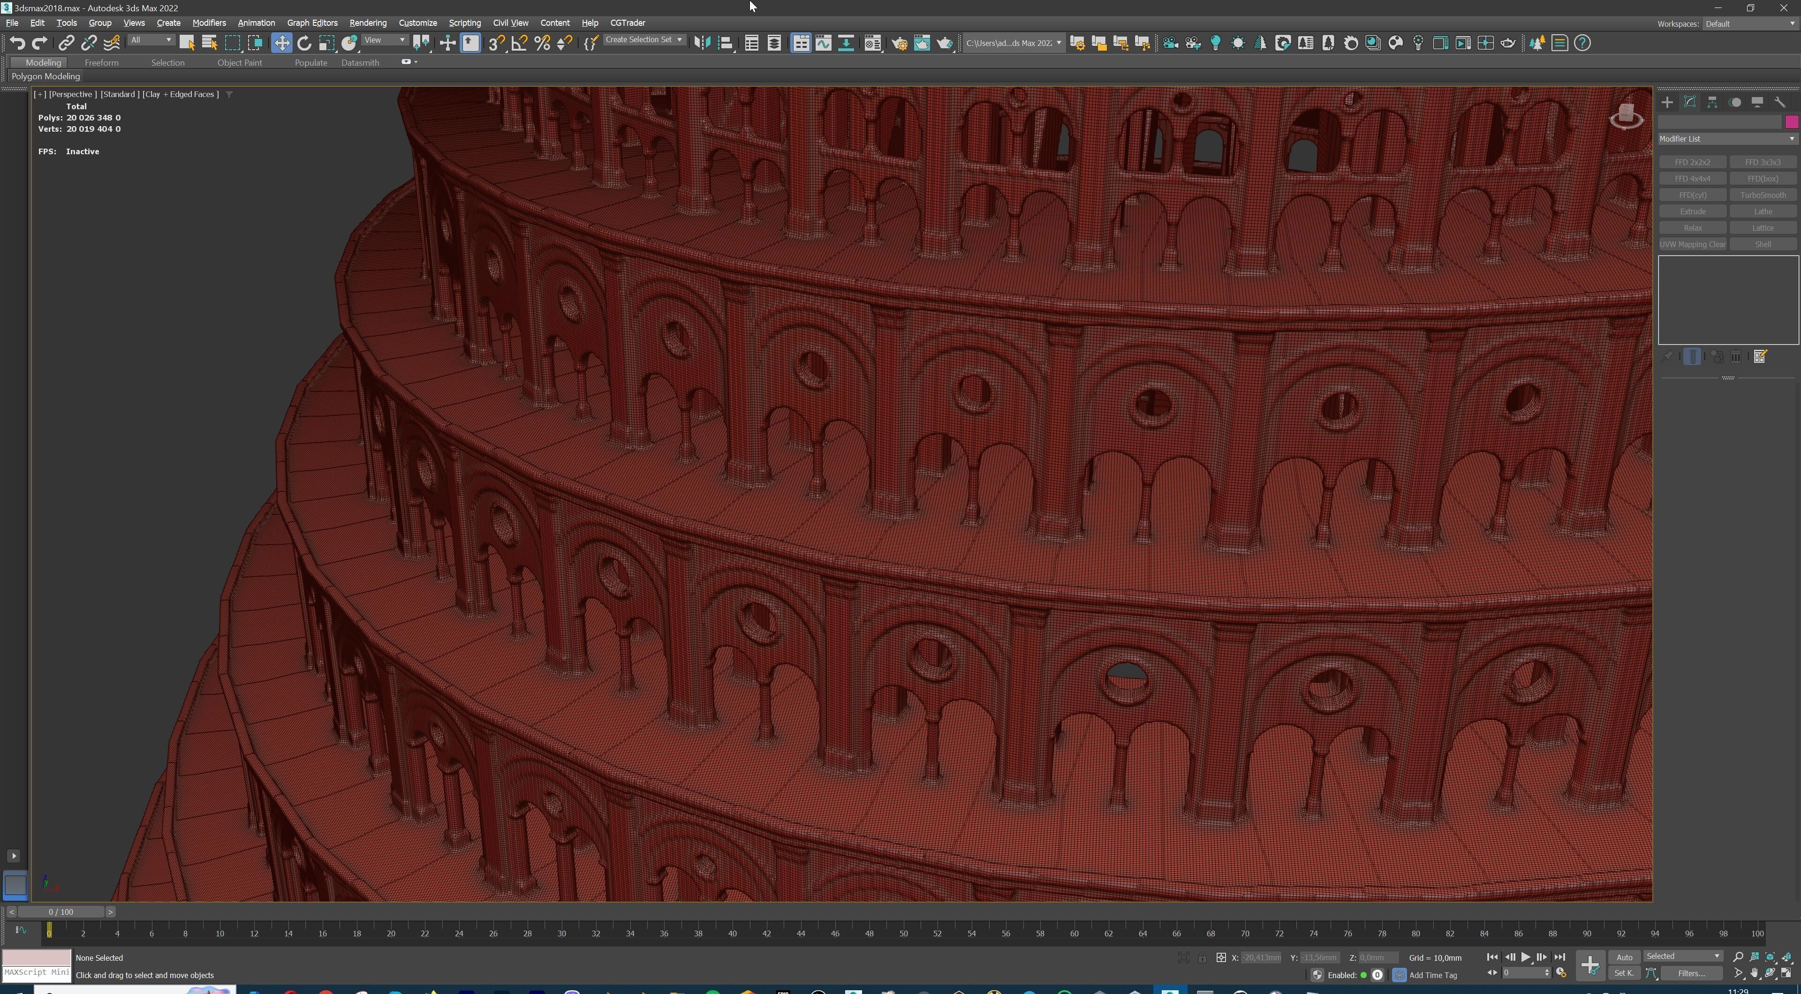Activate the Select and Scale tool
The width and height of the screenshot is (1801, 994).
[326, 43]
